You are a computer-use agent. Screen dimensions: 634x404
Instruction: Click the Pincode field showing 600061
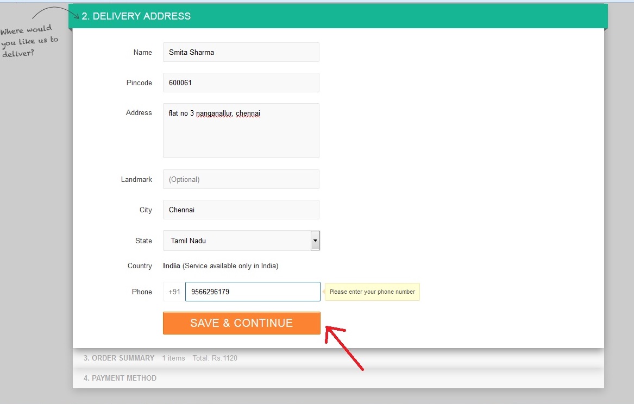241,82
